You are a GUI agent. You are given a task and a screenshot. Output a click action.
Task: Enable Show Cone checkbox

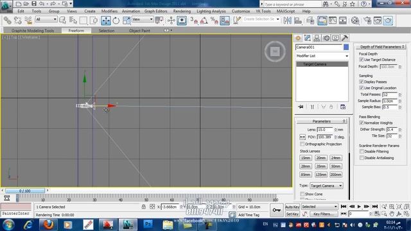[x=302, y=194]
